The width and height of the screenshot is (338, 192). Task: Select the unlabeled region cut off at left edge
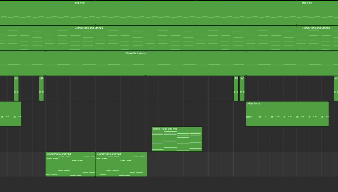tap(10, 114)
